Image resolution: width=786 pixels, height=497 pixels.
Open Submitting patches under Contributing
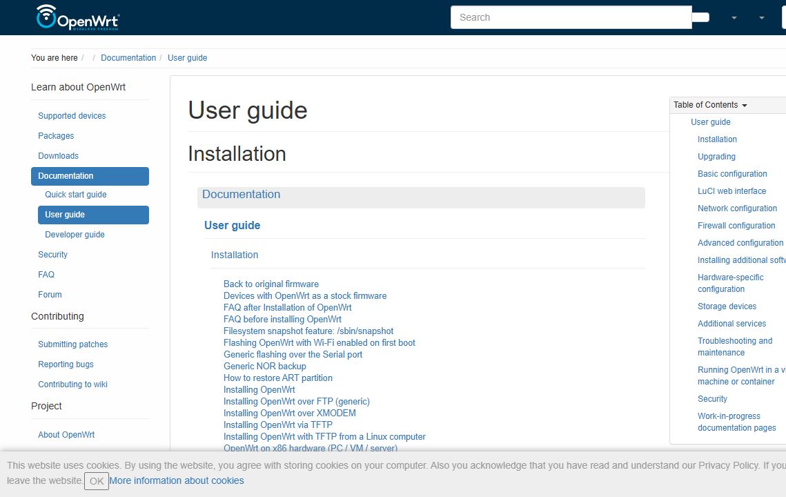click(x=72, y=344)
